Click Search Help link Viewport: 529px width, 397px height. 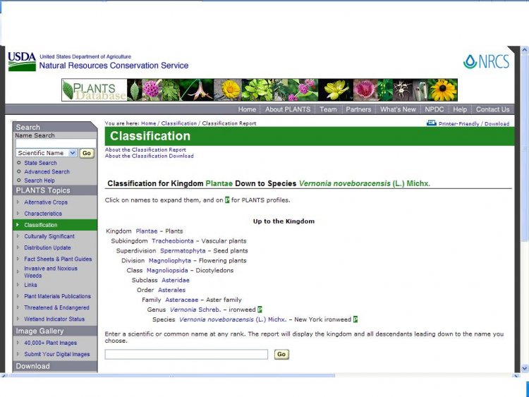click(x=39, y=181)
